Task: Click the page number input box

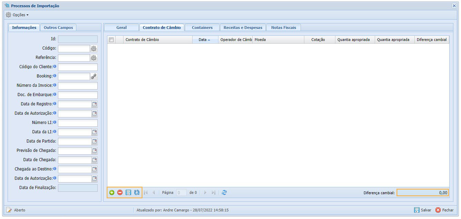Action: pos(182,193)
